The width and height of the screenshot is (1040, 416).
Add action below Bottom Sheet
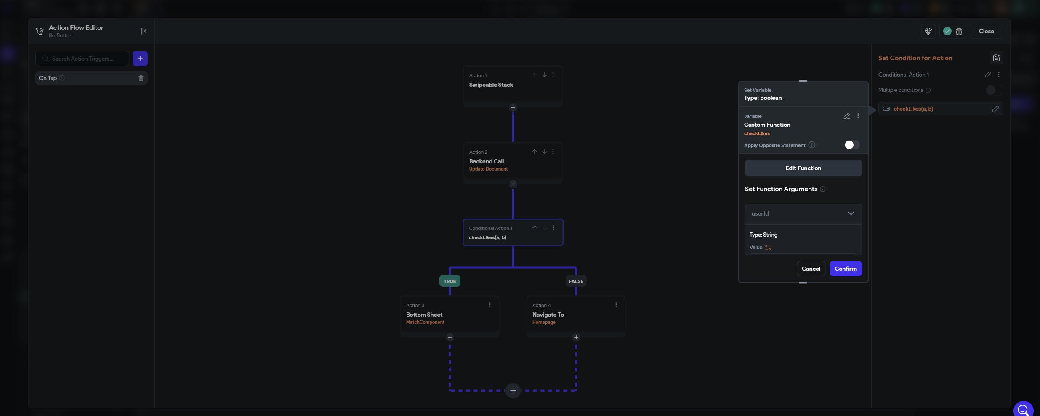(450, 337)
